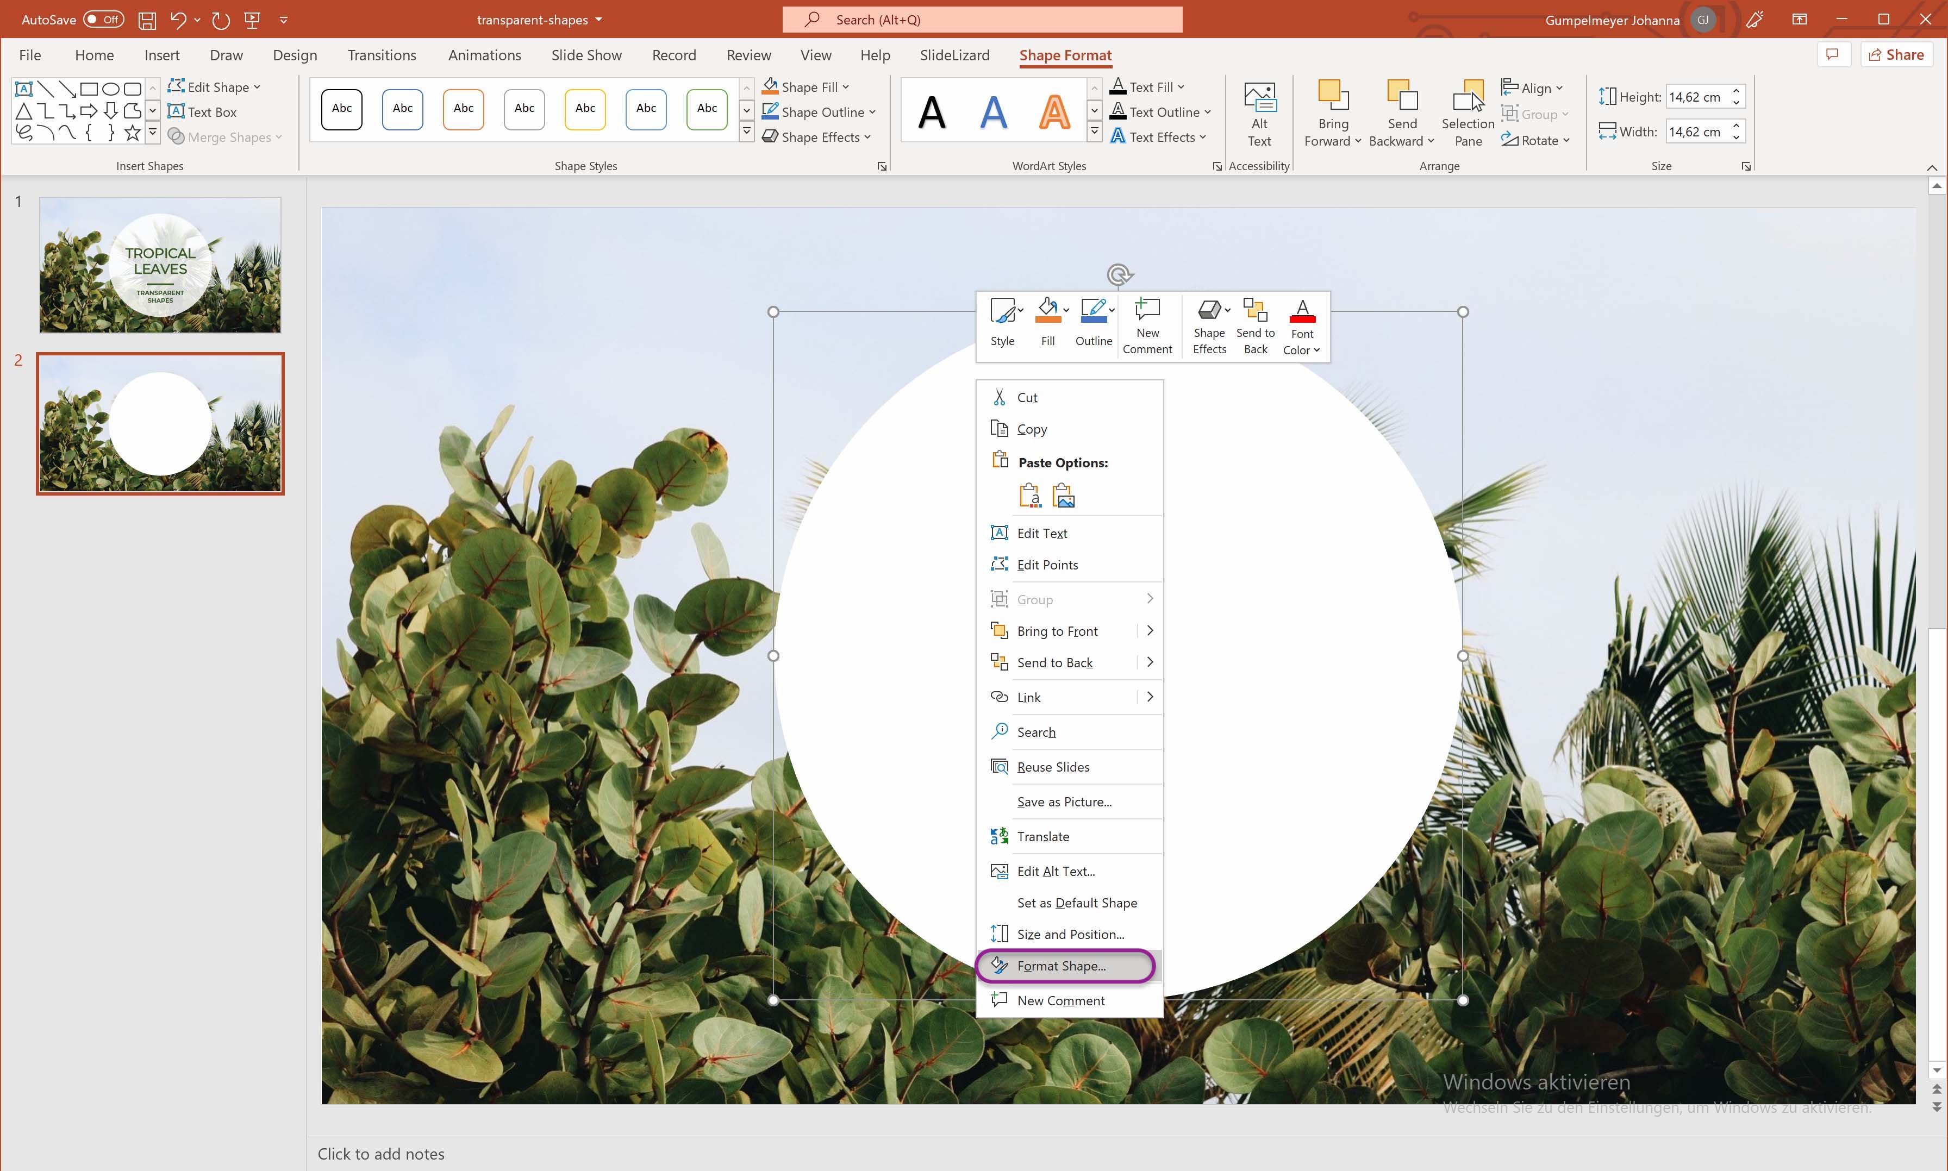Click Height stepper up arrow

(x=1738, y=89)
